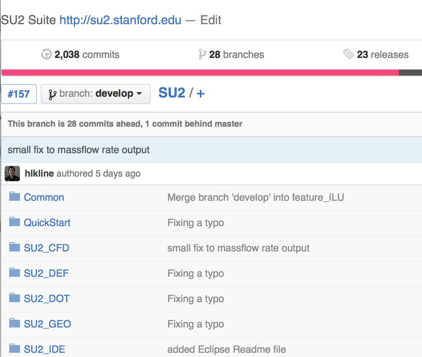The image size is (422, 357).
Task: Open SU2_CFD row's massflow rate commit message
Action: click(238, 248)
